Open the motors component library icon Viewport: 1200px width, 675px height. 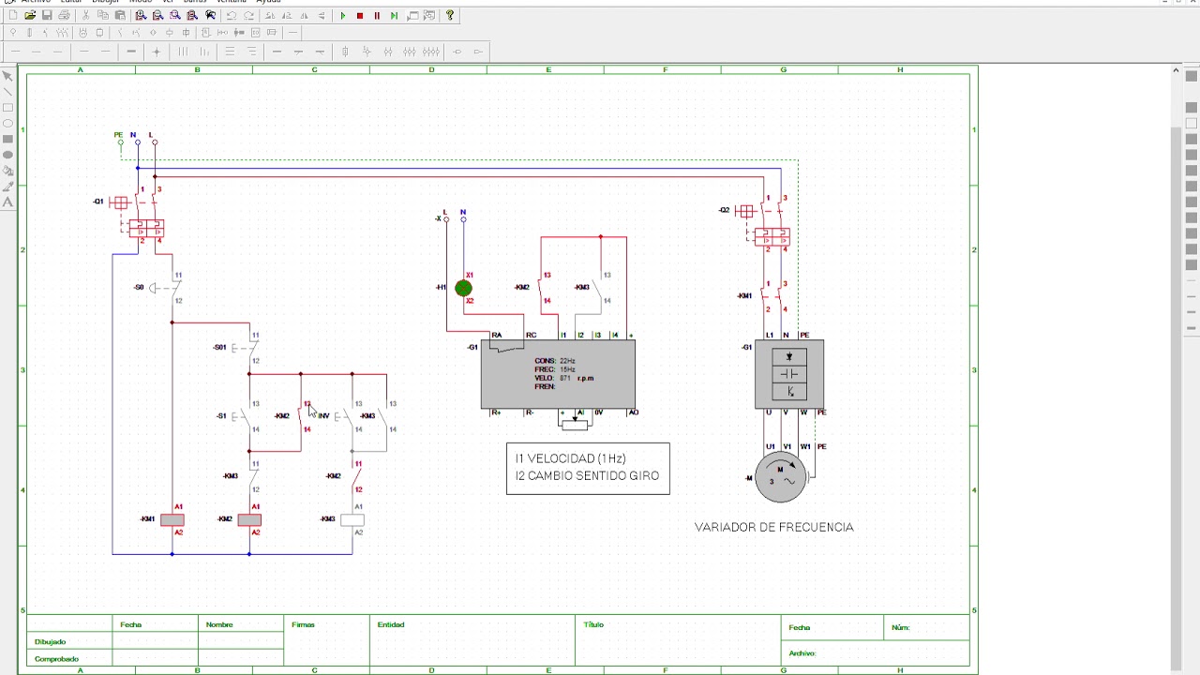coord(82,33)
